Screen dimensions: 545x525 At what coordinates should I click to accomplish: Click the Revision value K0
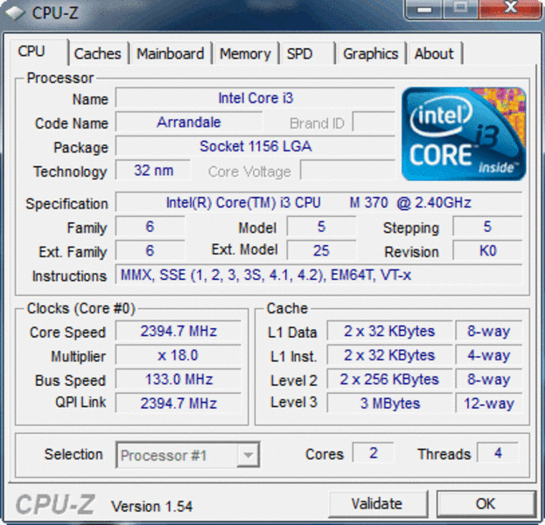coord(487,250)
